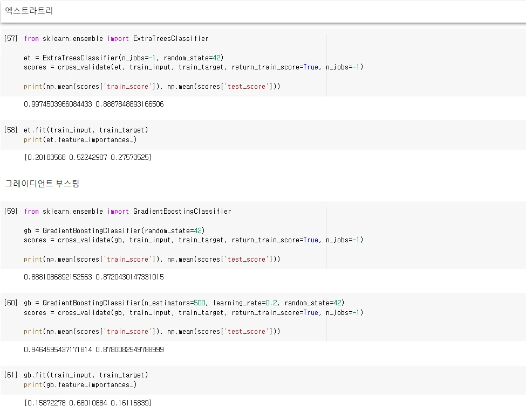Click output 0.9464595437171814 value
This screenshot has height=406, width=526.
58,350
